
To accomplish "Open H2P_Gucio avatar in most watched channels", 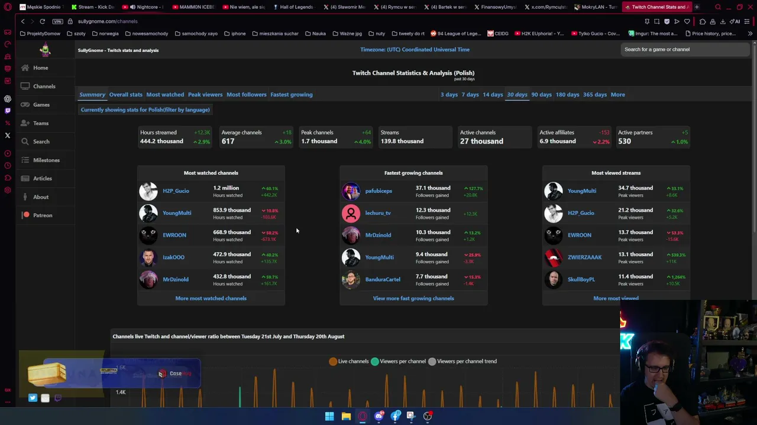I will pyautogui.click(x=148, y=191).
